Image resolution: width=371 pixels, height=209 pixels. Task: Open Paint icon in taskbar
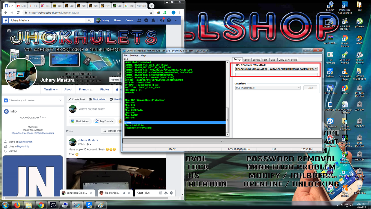(101, 205)
